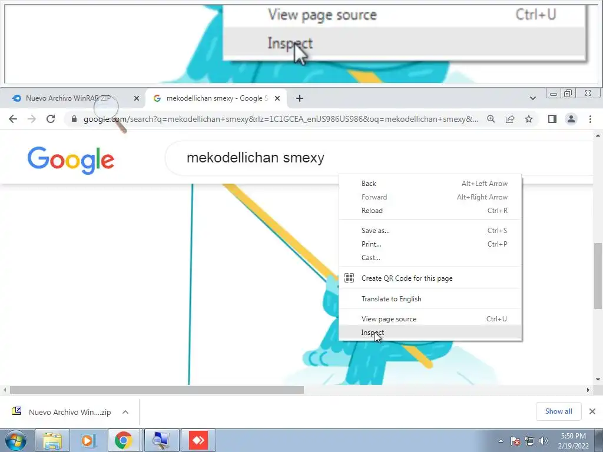Screen dimensions: 603x452
Task: Open Chrome's three-dot menu
Action: click(x=590, y=119)
